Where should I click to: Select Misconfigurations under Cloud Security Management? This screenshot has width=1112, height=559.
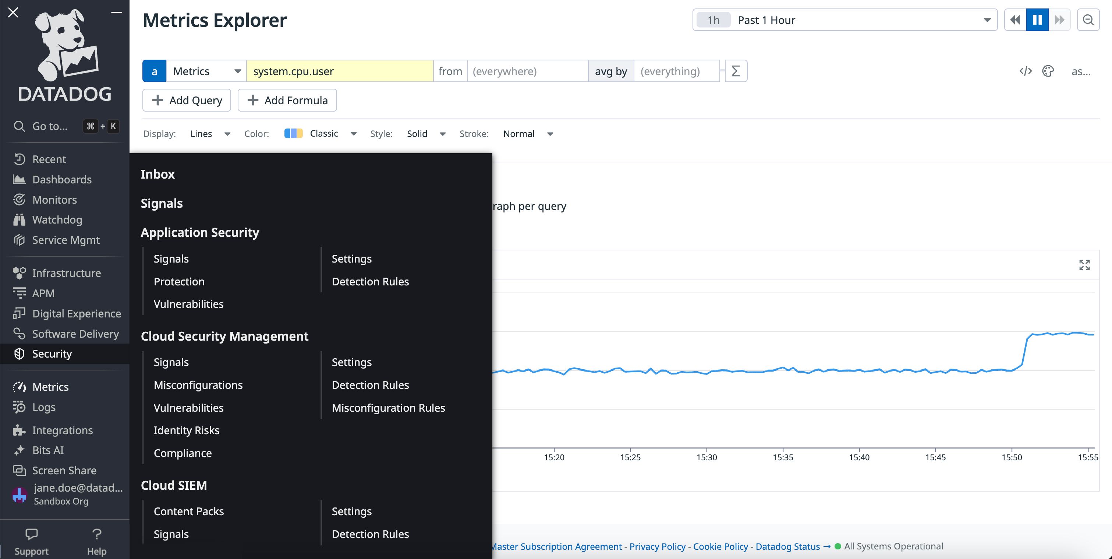click(x=198, y=385)
